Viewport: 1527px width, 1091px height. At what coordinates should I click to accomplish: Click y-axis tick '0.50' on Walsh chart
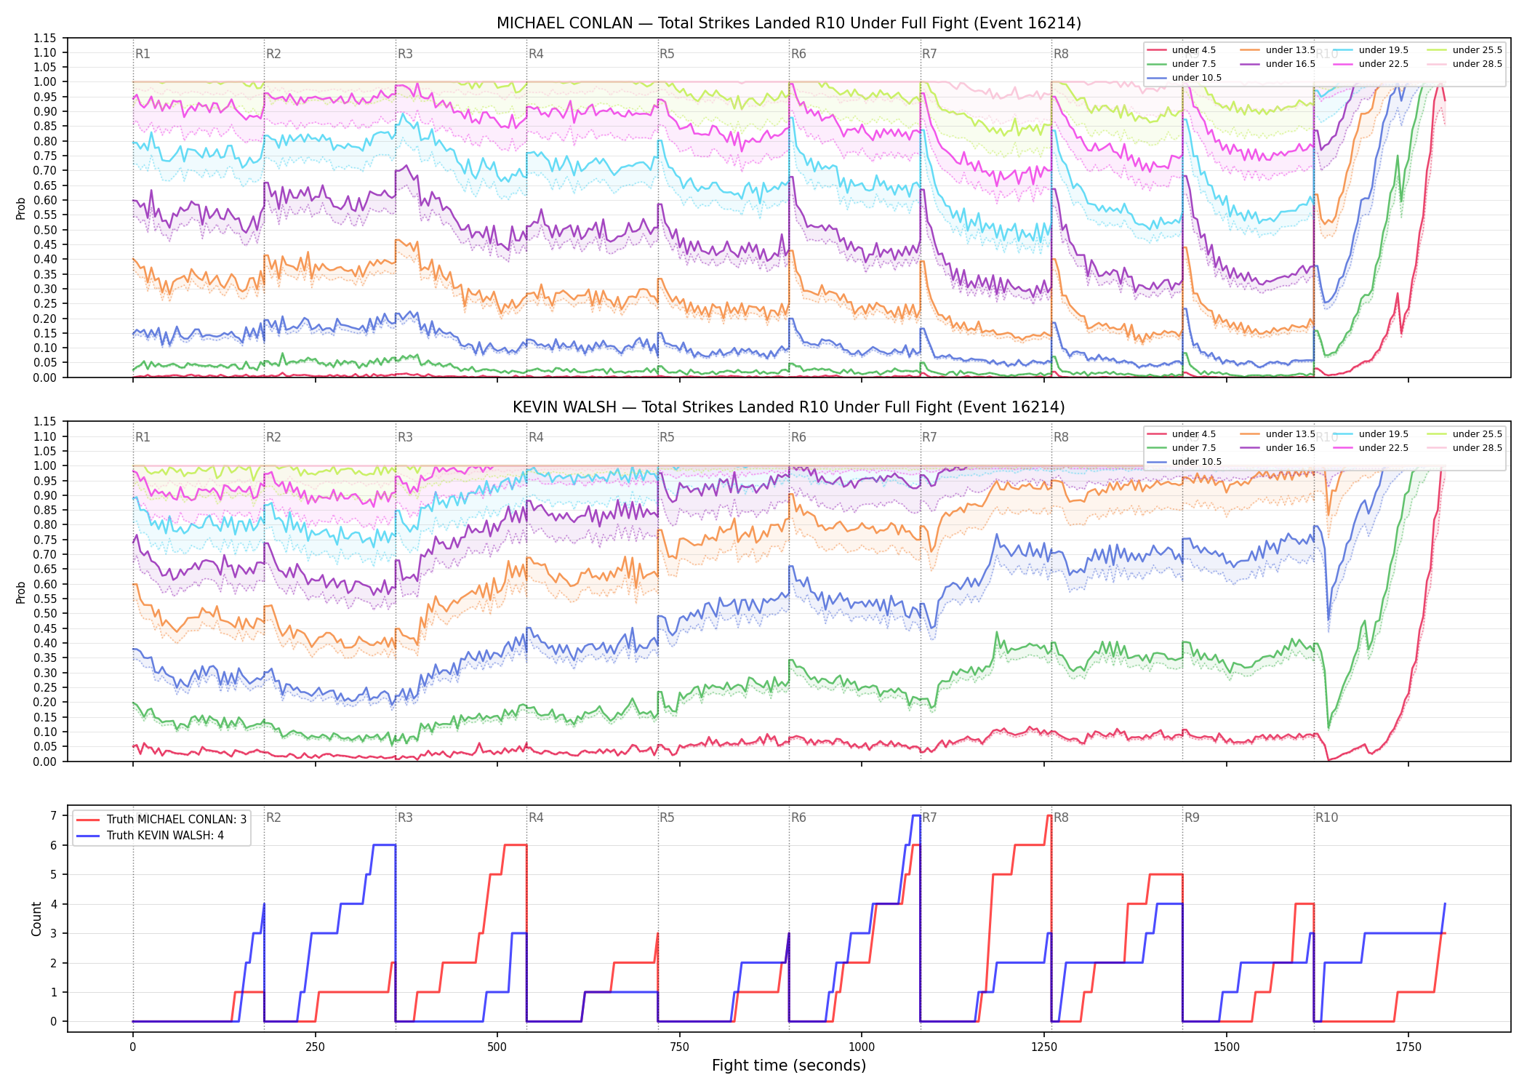pos(44,614)
